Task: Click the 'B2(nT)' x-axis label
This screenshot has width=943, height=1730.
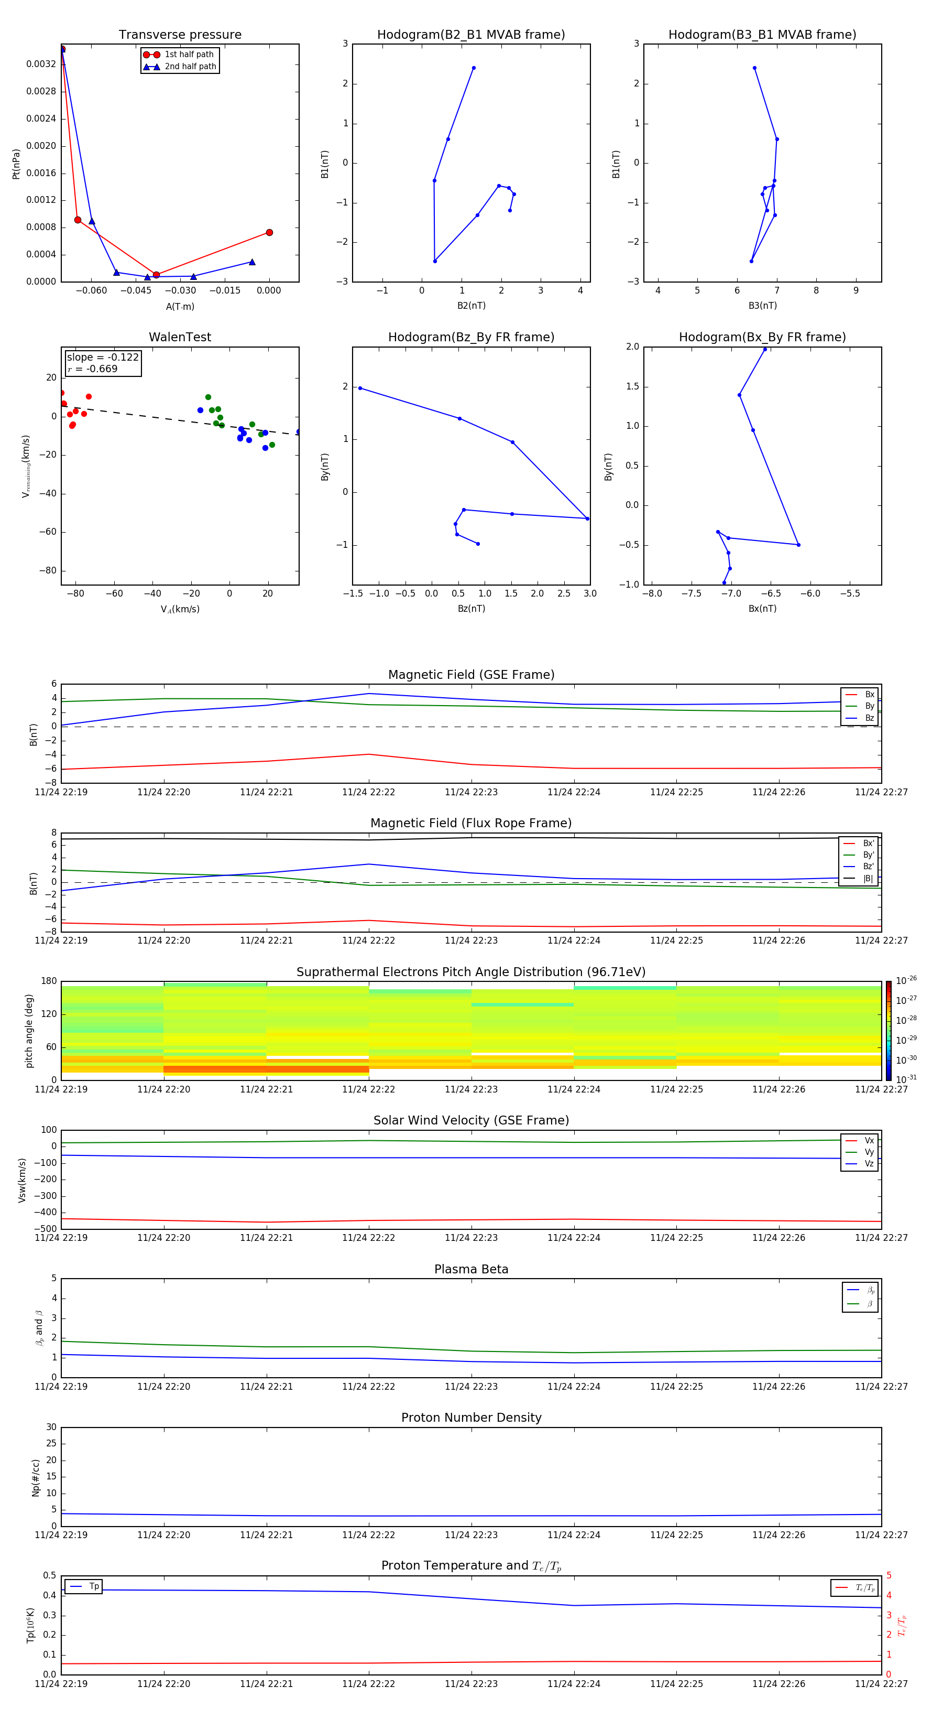Action: 471,306
